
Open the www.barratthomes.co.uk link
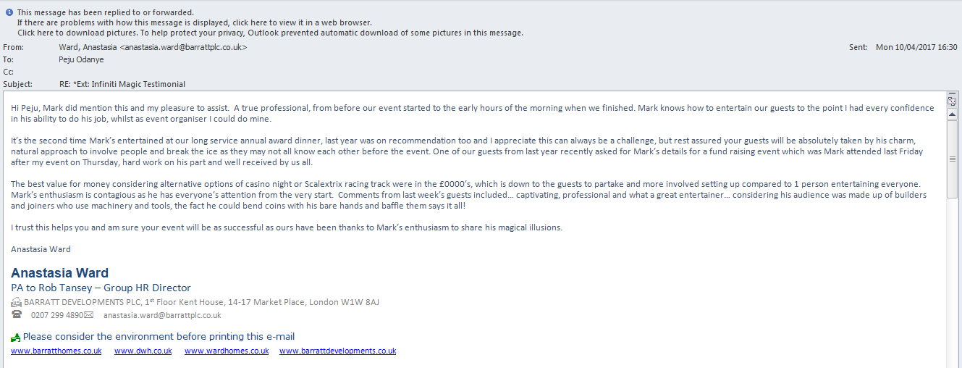pos(56,351)
